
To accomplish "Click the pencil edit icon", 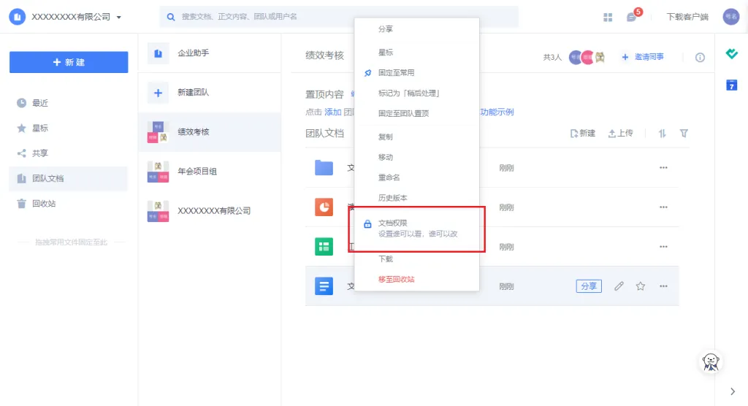I will (619, 286).
